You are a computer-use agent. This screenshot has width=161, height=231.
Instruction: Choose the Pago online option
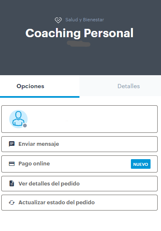(79, 164)
